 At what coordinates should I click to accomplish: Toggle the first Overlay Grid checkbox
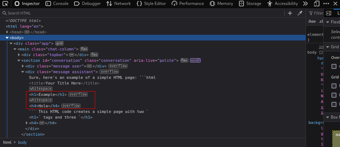tap(334, 66)
